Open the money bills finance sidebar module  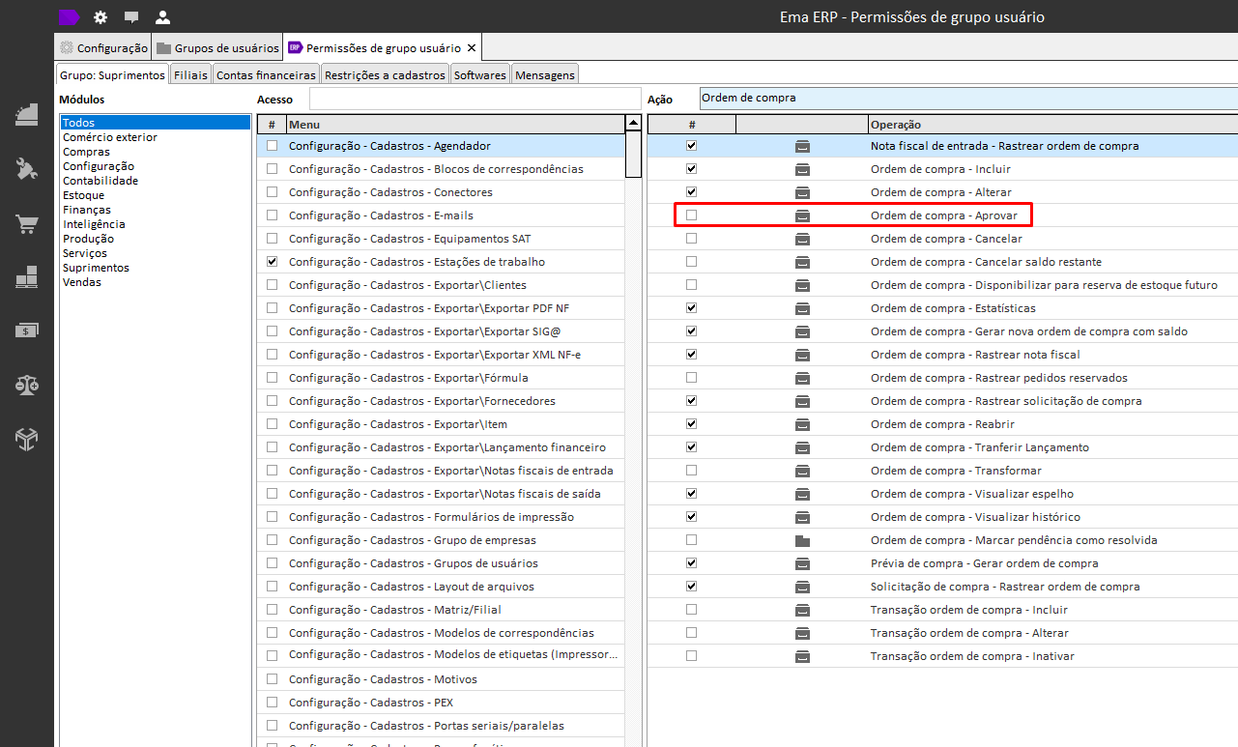[x=26, y=330]
